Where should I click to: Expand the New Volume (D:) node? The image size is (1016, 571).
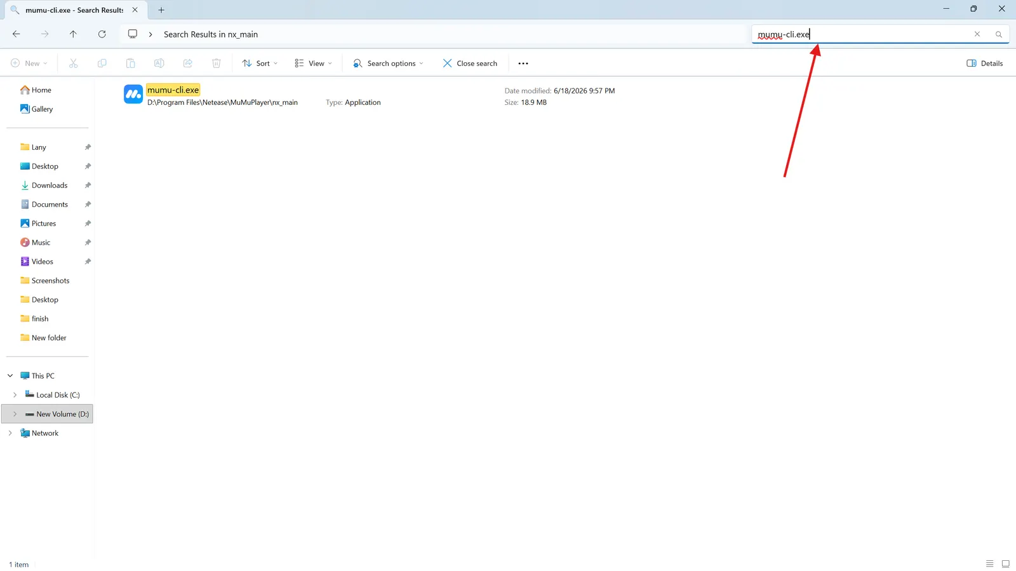click(x=15, y=414)
